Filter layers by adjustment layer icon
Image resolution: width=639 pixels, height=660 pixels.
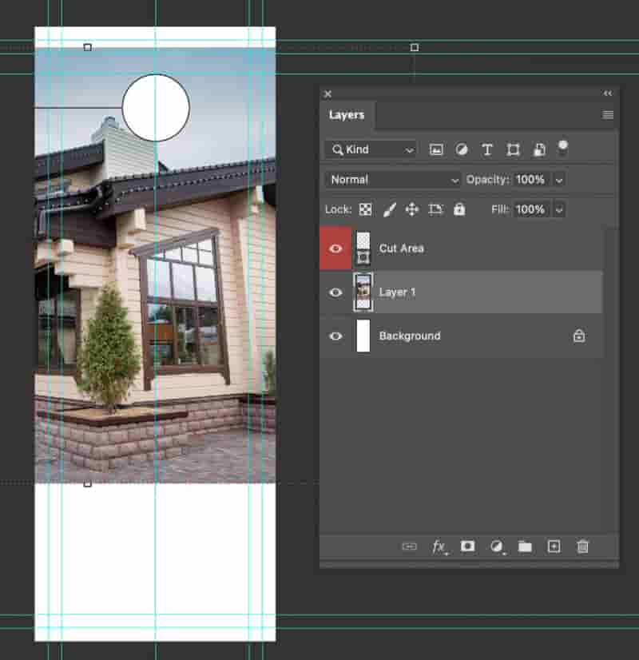[x=462, y=150]
